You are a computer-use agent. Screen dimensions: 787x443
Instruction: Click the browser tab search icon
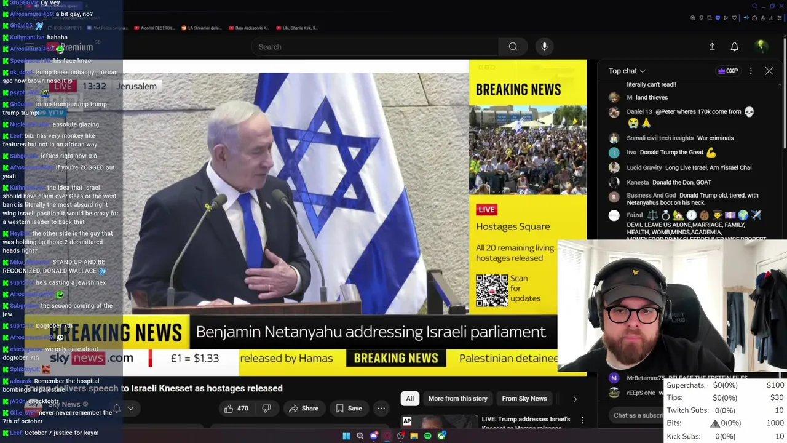click(754, 6)
